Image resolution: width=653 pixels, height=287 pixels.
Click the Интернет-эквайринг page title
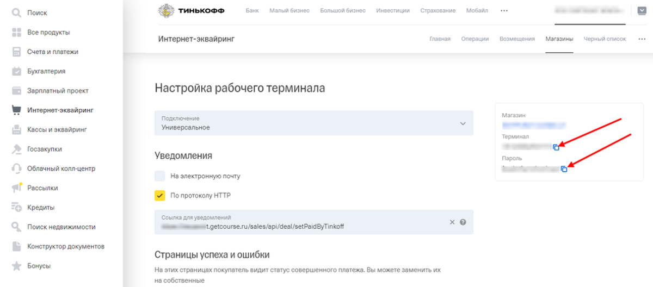pyautogui.click(x=196, y=39)
